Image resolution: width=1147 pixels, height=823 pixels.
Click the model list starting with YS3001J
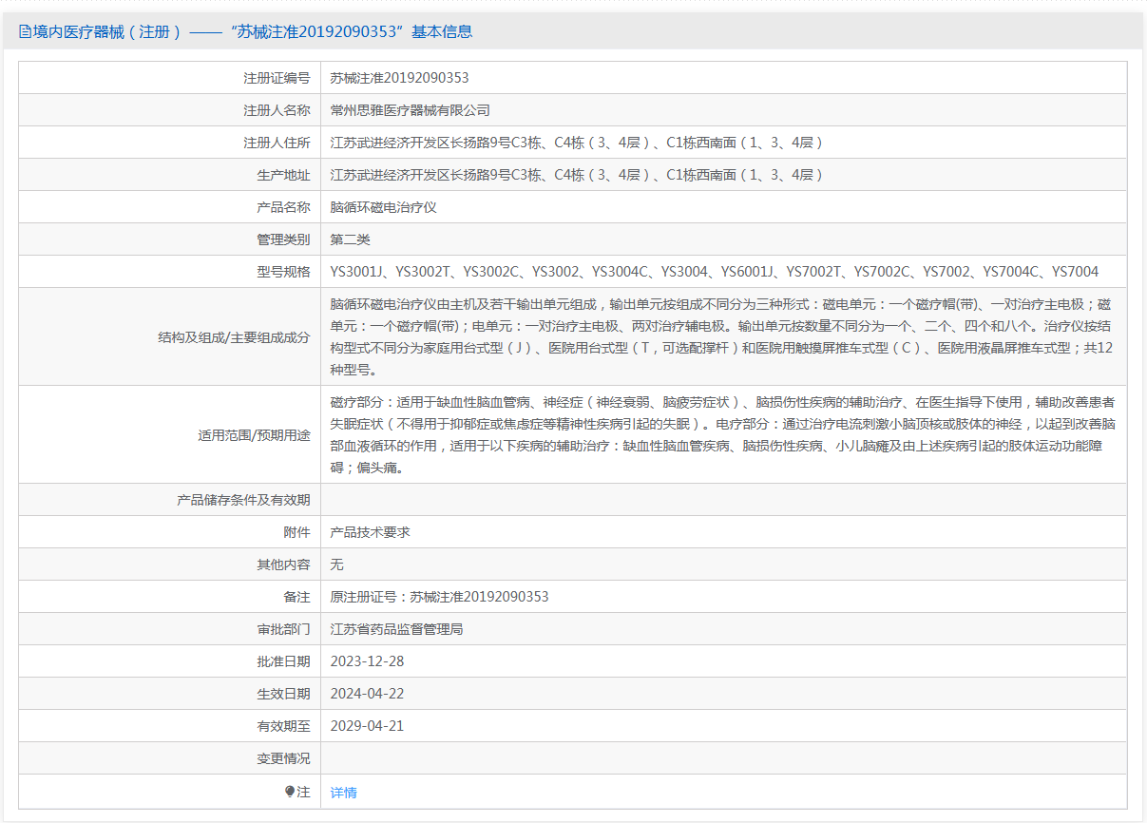pyautogui.click(x=714, y=272)
